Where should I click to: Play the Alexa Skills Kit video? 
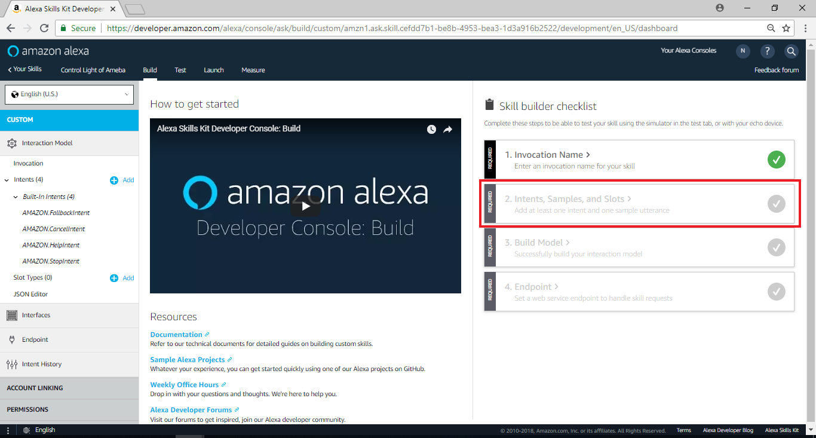click(305, 206)
